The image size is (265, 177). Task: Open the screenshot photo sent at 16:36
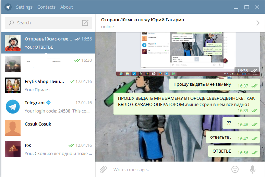pyautogui.click(x=188, y=54)
